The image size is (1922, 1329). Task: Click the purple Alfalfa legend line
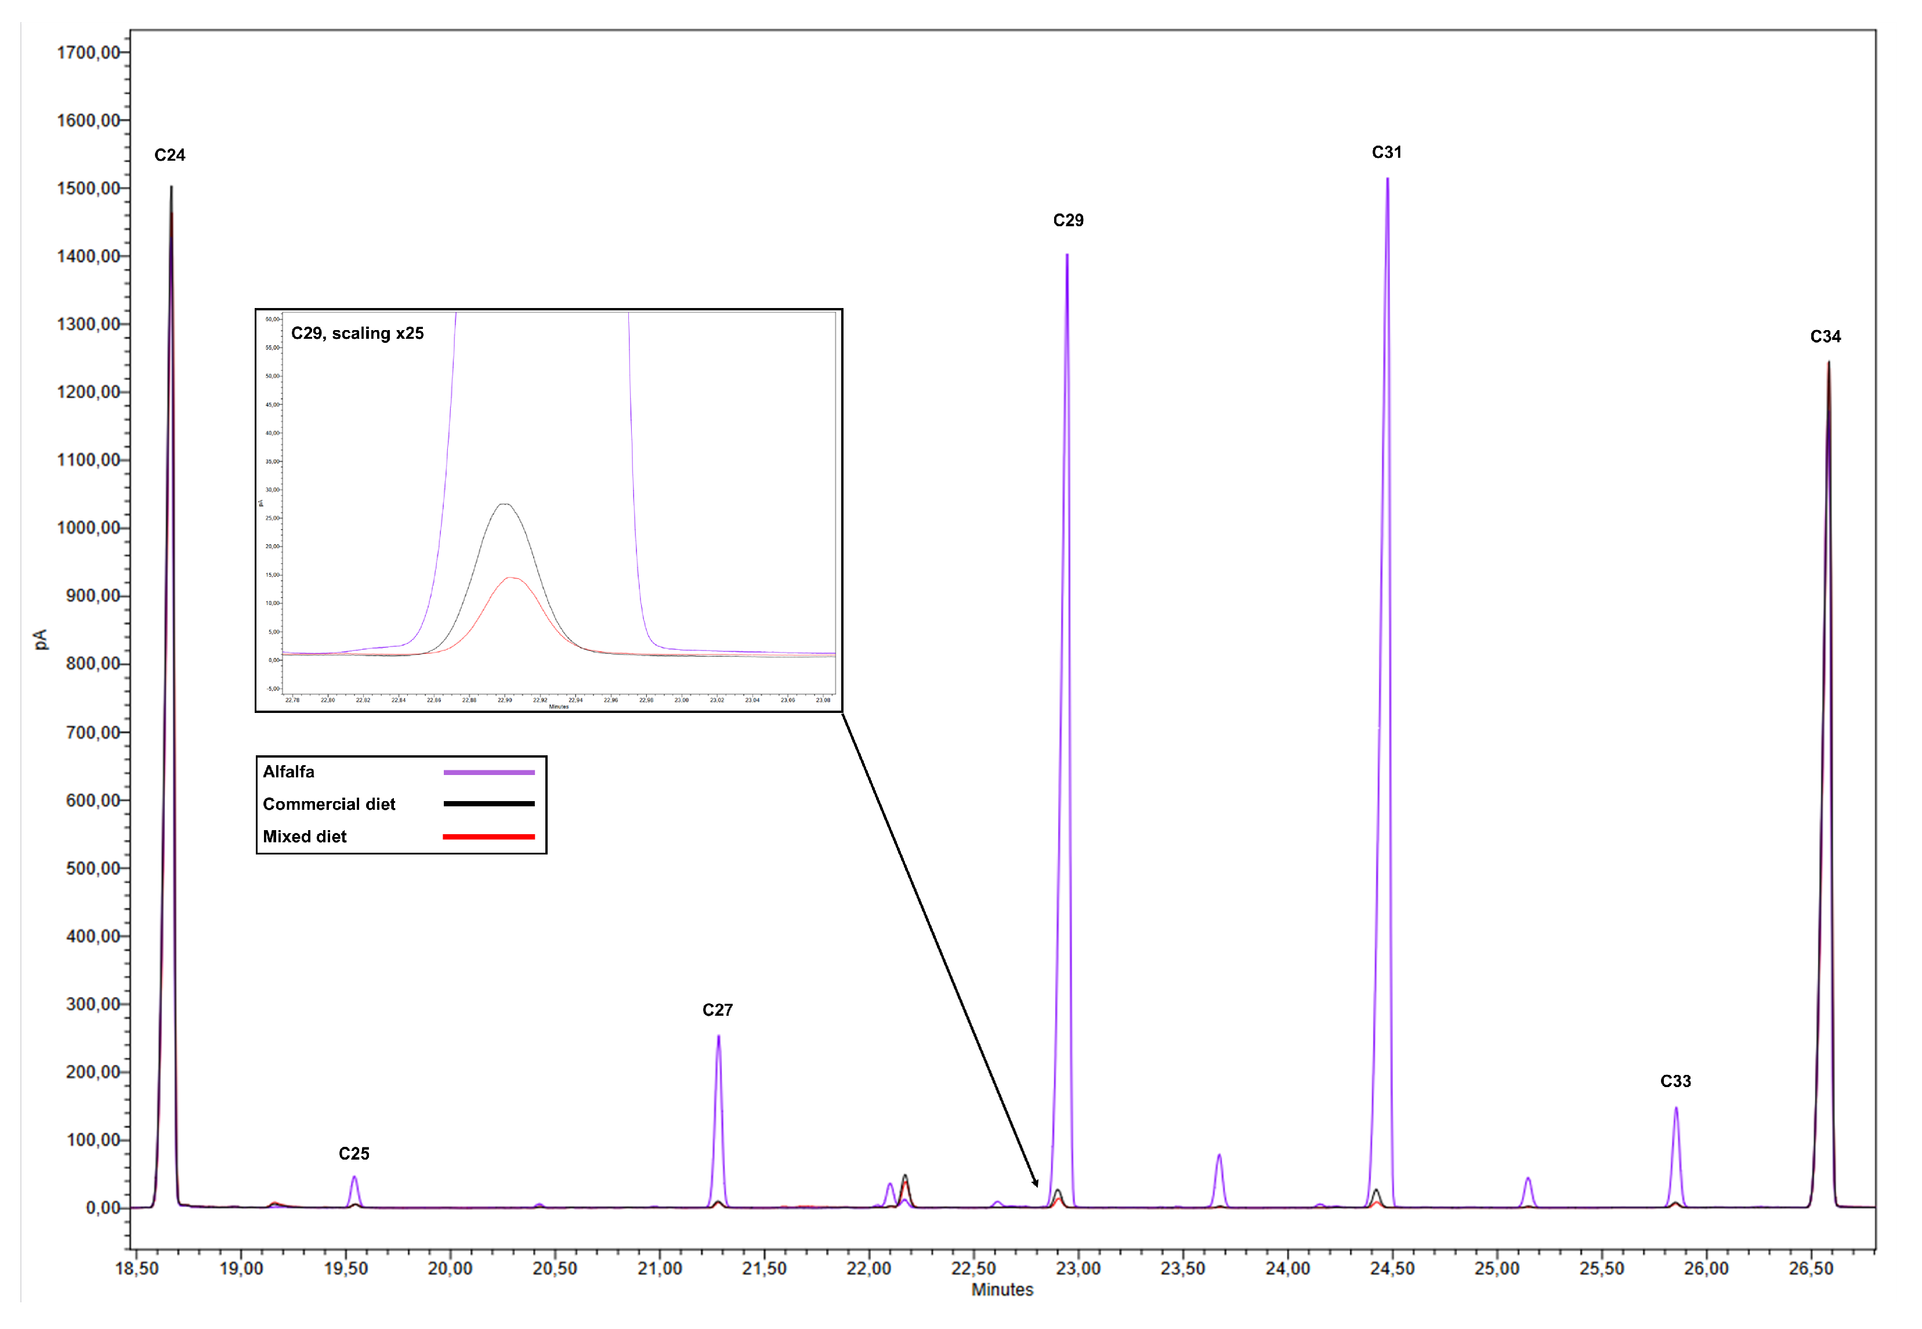489,772
